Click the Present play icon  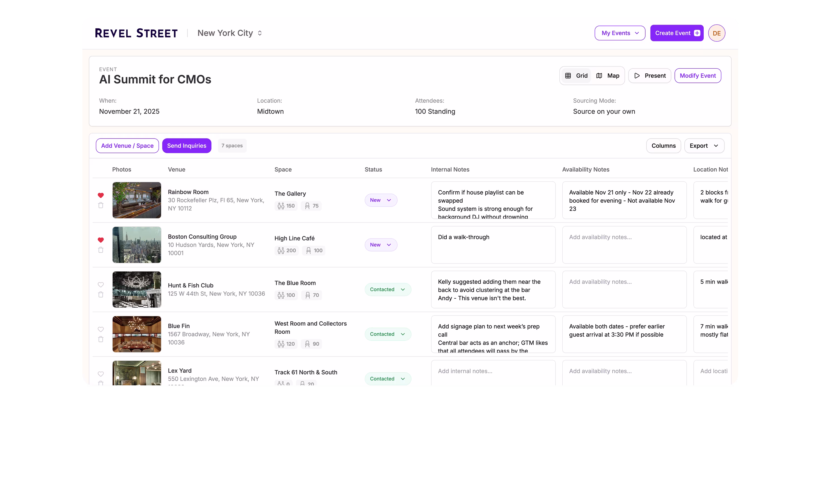637,76
